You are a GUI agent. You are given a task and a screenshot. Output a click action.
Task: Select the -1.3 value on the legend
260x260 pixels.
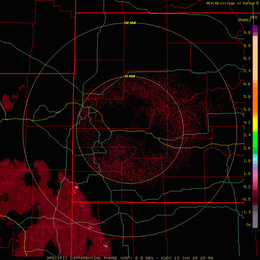(246, 212)
